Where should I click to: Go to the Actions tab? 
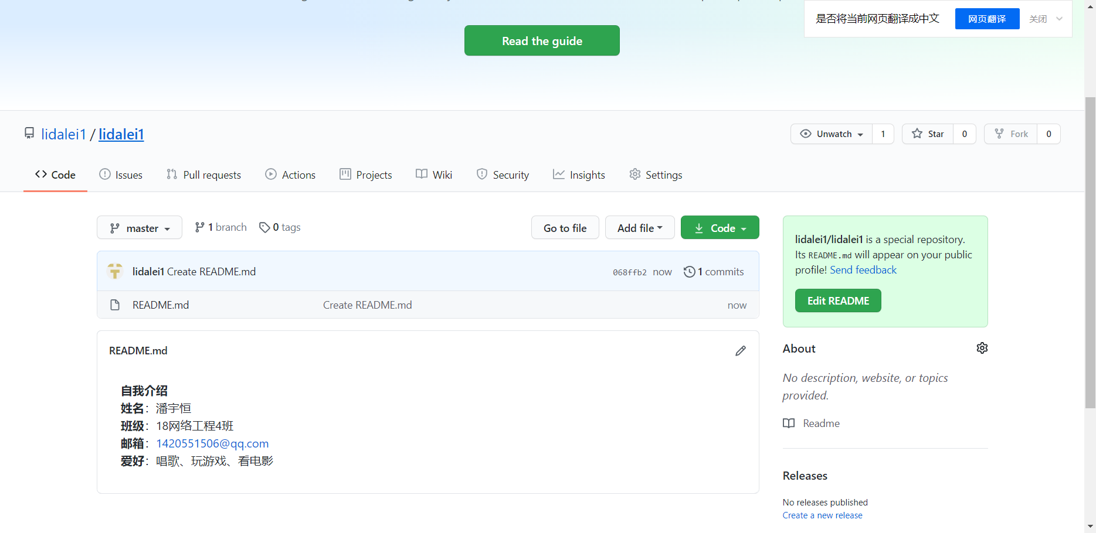(x=290, y=175)
